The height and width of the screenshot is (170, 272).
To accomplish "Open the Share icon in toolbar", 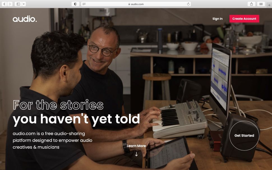I will coord(251,4).
